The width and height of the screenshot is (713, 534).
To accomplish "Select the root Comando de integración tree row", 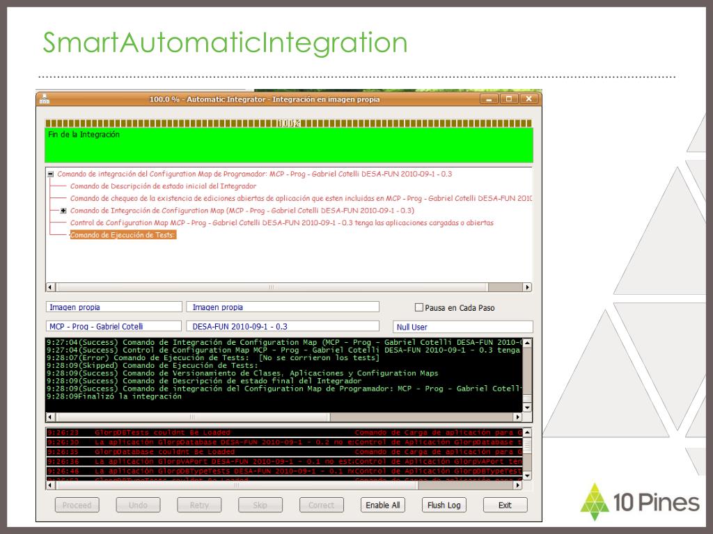I will pos(255,174).
